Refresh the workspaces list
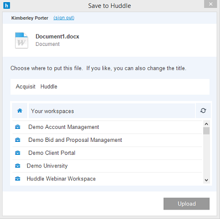The height and width of the screenshot is (219, 220). (203, 111)
